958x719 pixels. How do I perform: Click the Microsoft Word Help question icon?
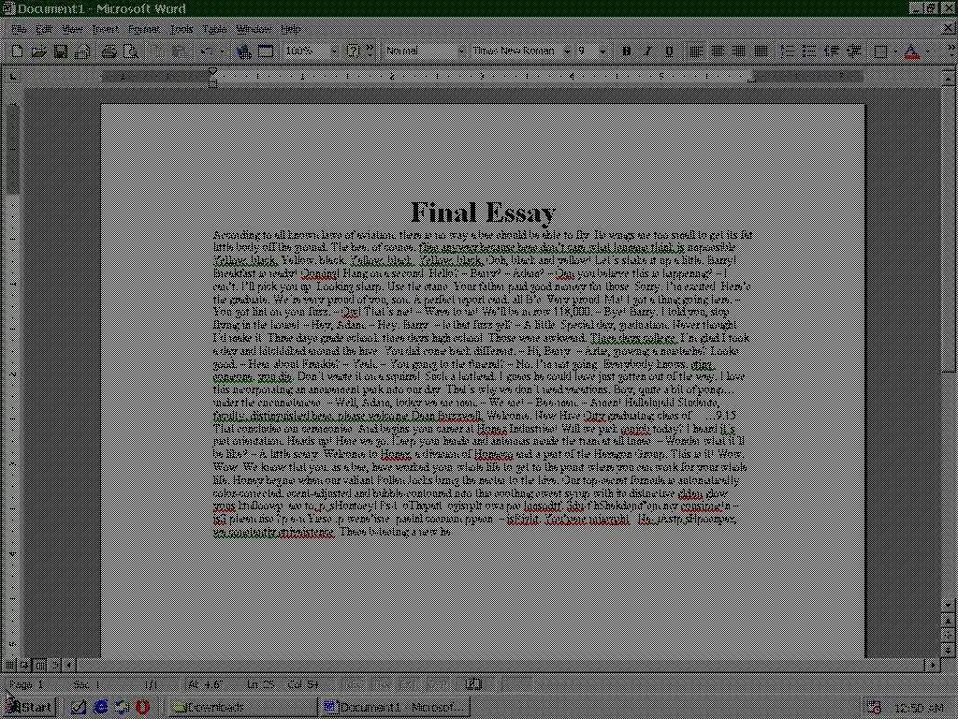pyautogui.click(x=353, y=51)
